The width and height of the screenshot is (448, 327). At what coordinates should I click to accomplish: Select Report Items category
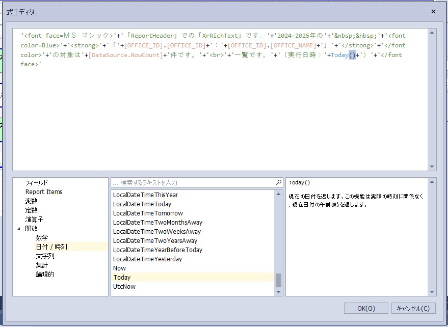point(44,192)
